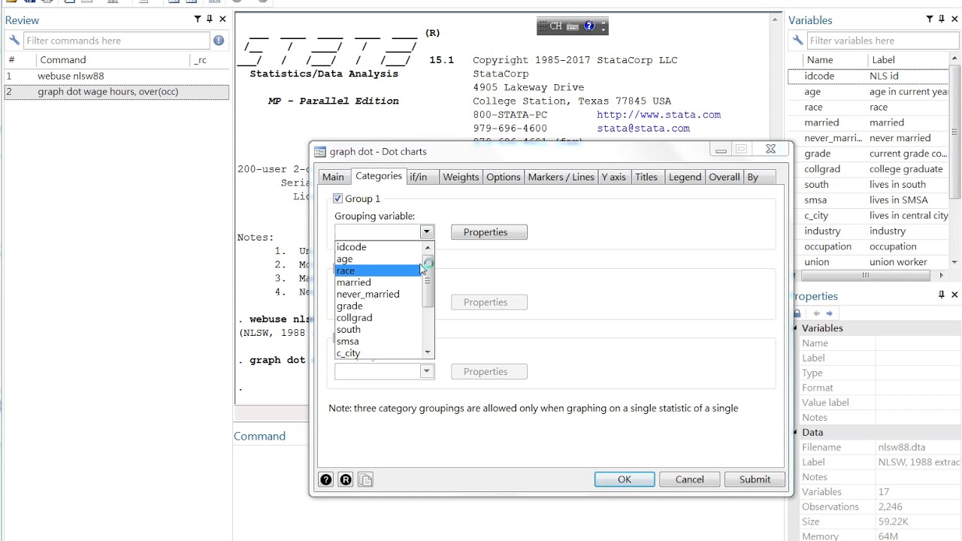Click the next-variable right arrow in Properties
The image size is (962, 541).
[x=830, y=313]
